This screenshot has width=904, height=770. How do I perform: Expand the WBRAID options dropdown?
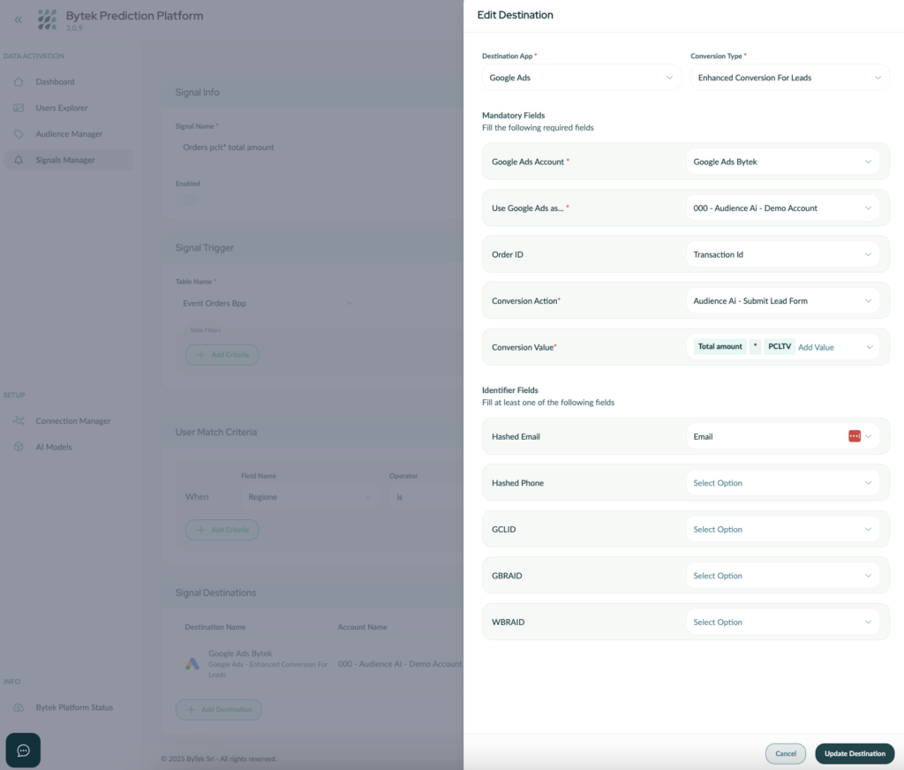[783, 622]
